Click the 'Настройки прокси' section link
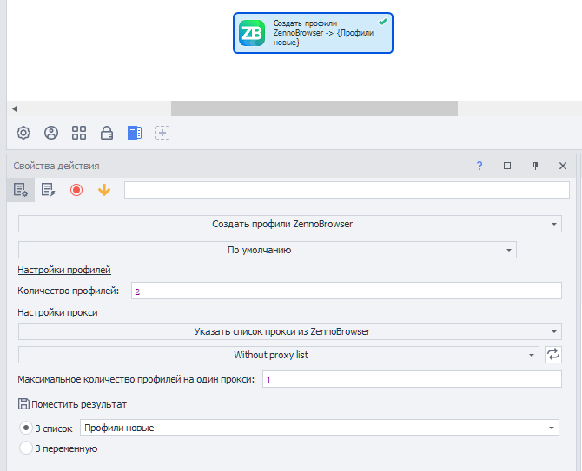582x471 pixels. coord(58,312)
